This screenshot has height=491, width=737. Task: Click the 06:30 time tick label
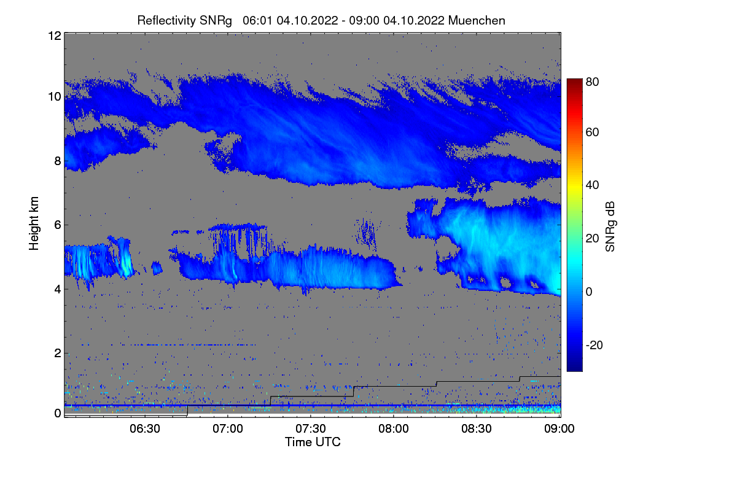point(145,430)
